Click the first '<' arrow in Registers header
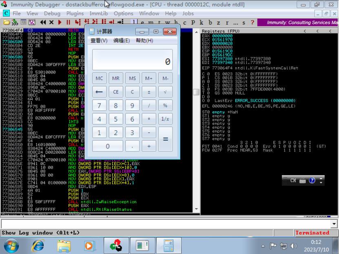The height and width of the screenshot is (254, 339). click(x=305, y=31)
